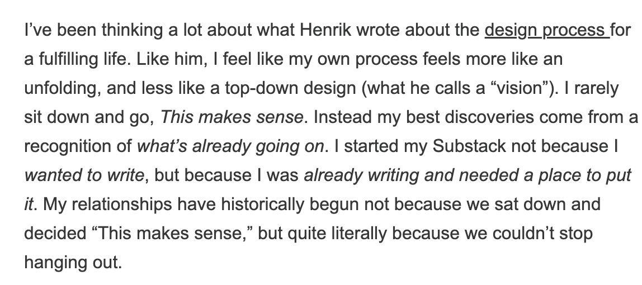Click the final words "hanging out."
Viewport: 642px width, 285px height.
click(x=73, y=263)
